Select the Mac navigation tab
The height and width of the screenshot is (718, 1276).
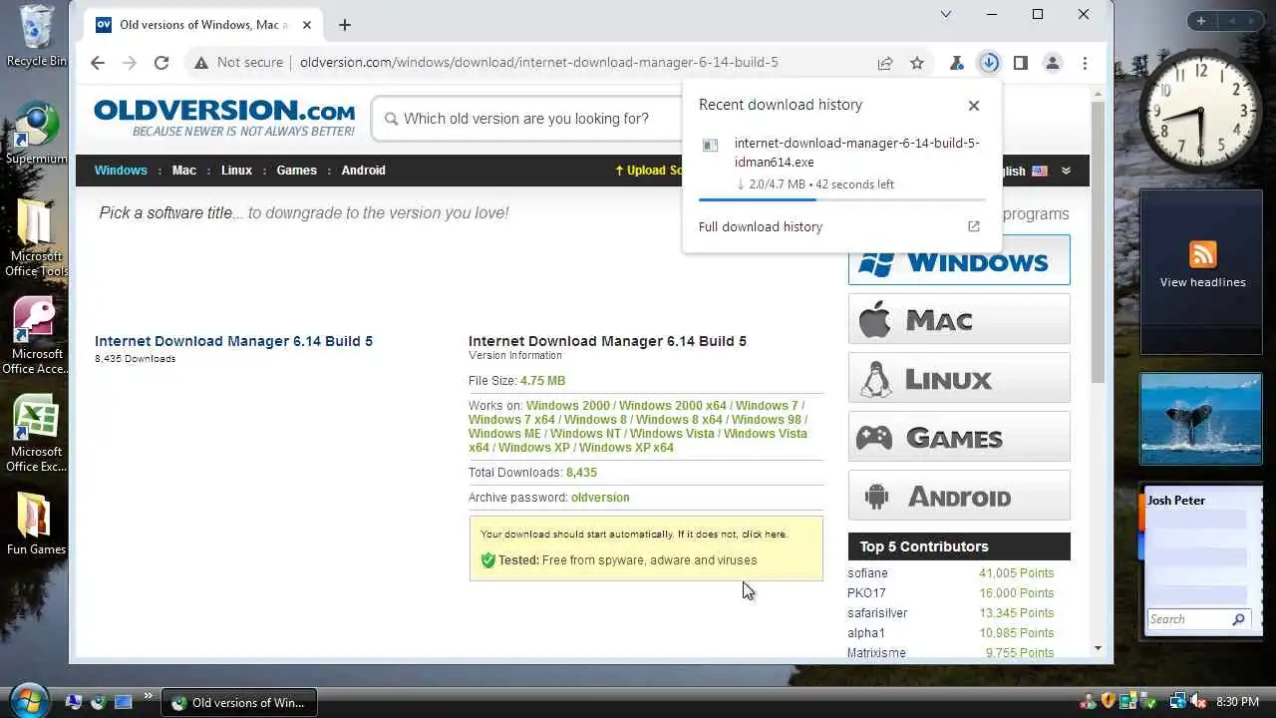coord(184,171)
